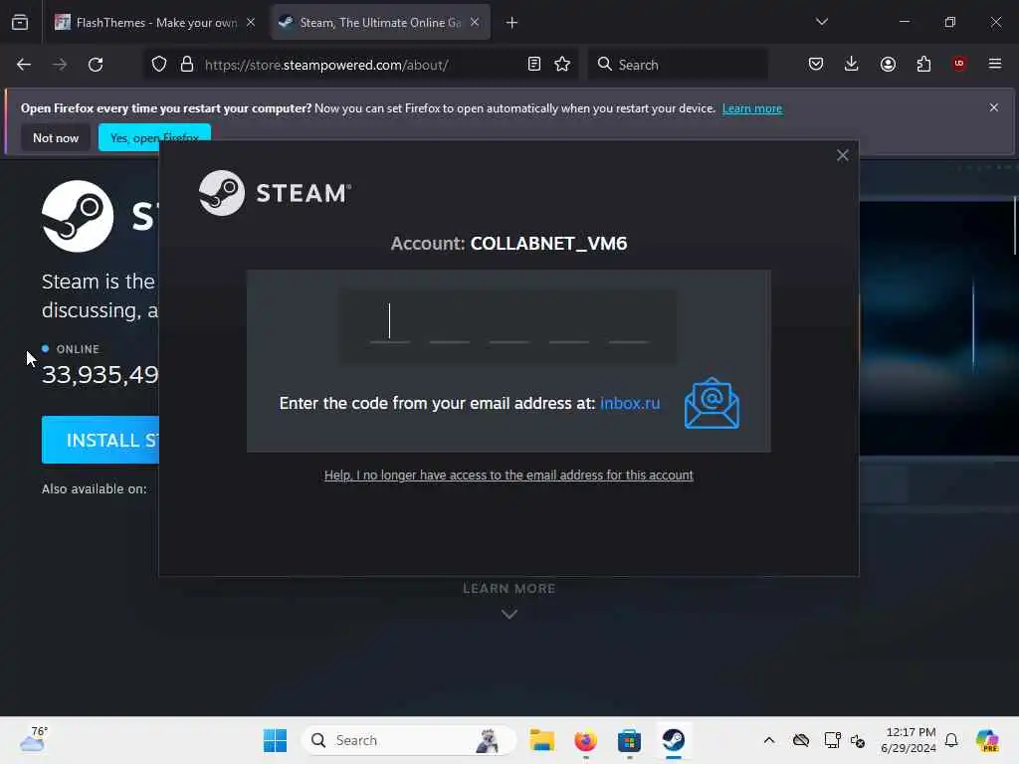Click the page scrollbar thumb
Screen dimensions: 1019x764
coord(1015,225)
